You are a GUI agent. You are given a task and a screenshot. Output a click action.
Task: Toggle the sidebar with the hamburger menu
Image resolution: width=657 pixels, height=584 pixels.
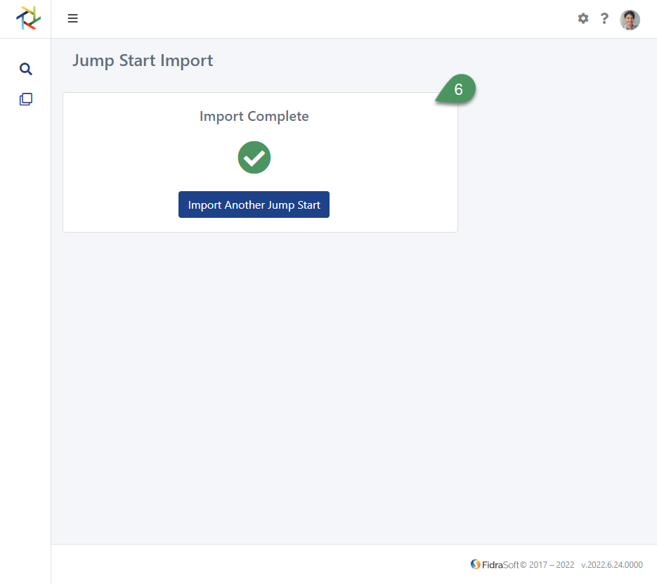tap(72, 18)
